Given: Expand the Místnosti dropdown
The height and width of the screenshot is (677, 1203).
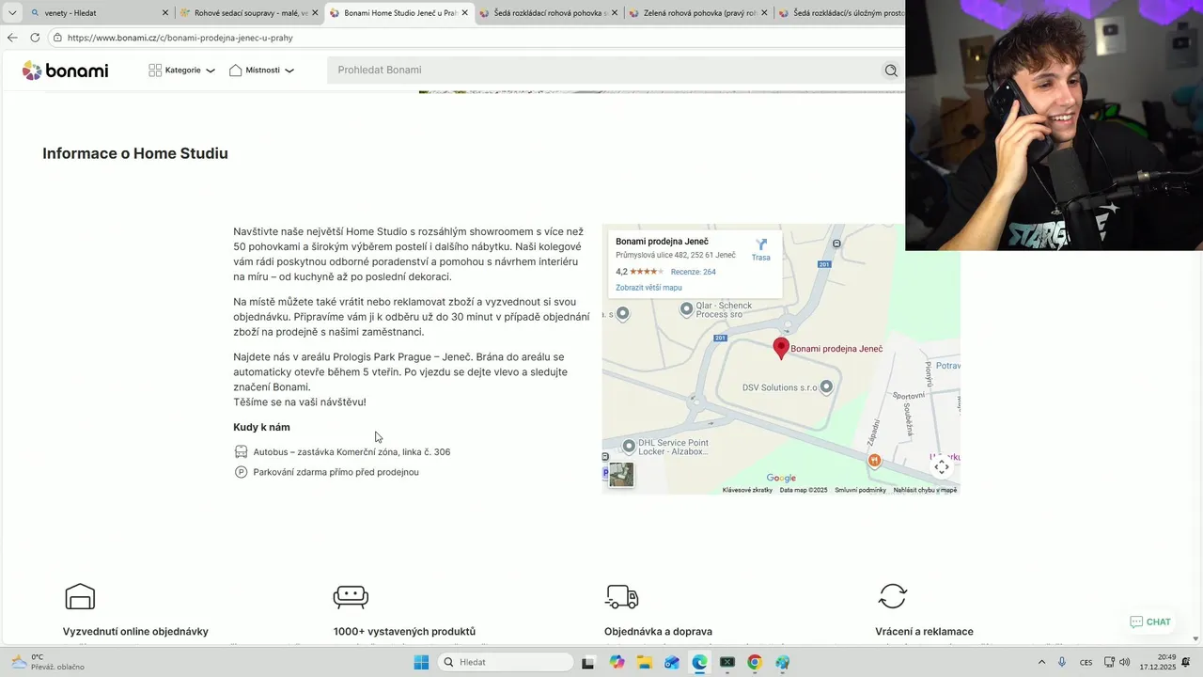Looking at the screenshot, I should pos(261,71).
